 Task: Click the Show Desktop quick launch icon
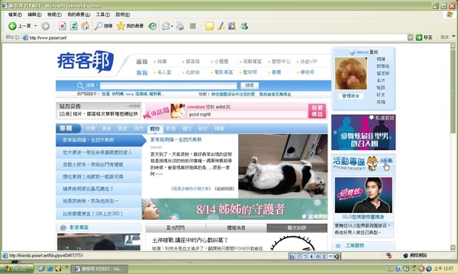41,268
